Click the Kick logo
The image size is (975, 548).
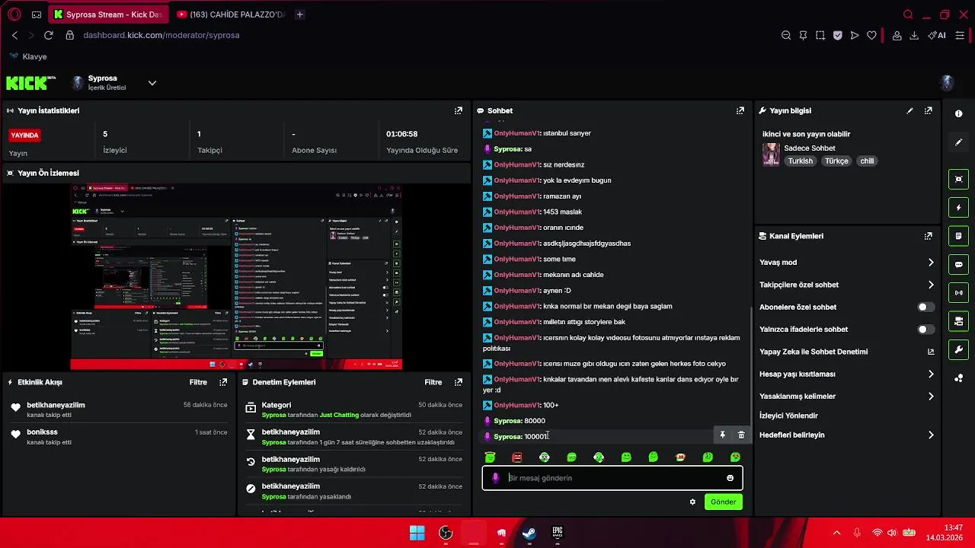click(30, 82)
